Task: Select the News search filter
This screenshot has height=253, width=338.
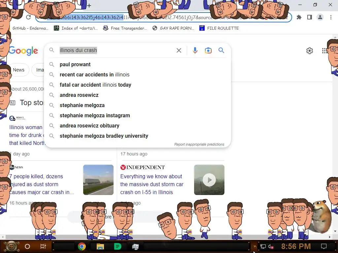Action: point(18,70)
